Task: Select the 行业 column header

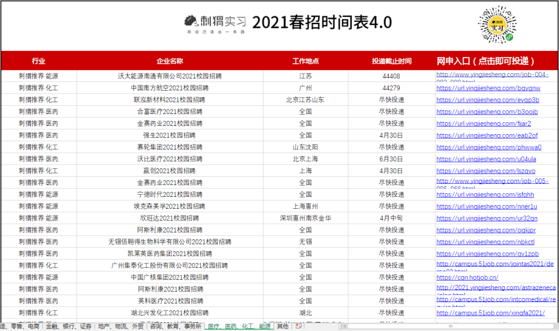Action: point(38,61)
